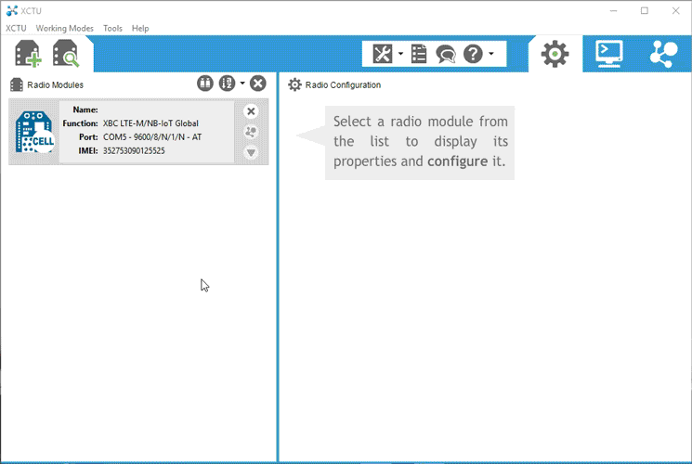
Task: Remove the COM5 module with its X button
Action: tap(251, 111)
